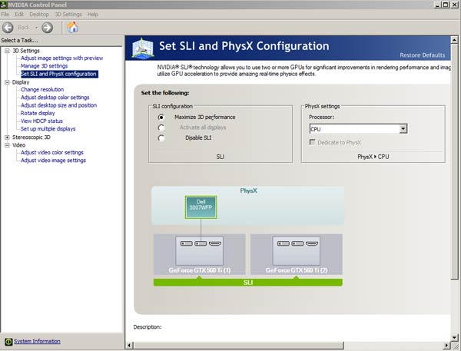Screen dimensions: 461x351
Task: Open the Help menu
Action: point(93,14)
